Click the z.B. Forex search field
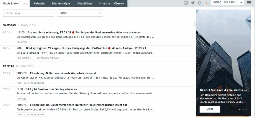The image size is (255, 118). [x=29, y=13]
